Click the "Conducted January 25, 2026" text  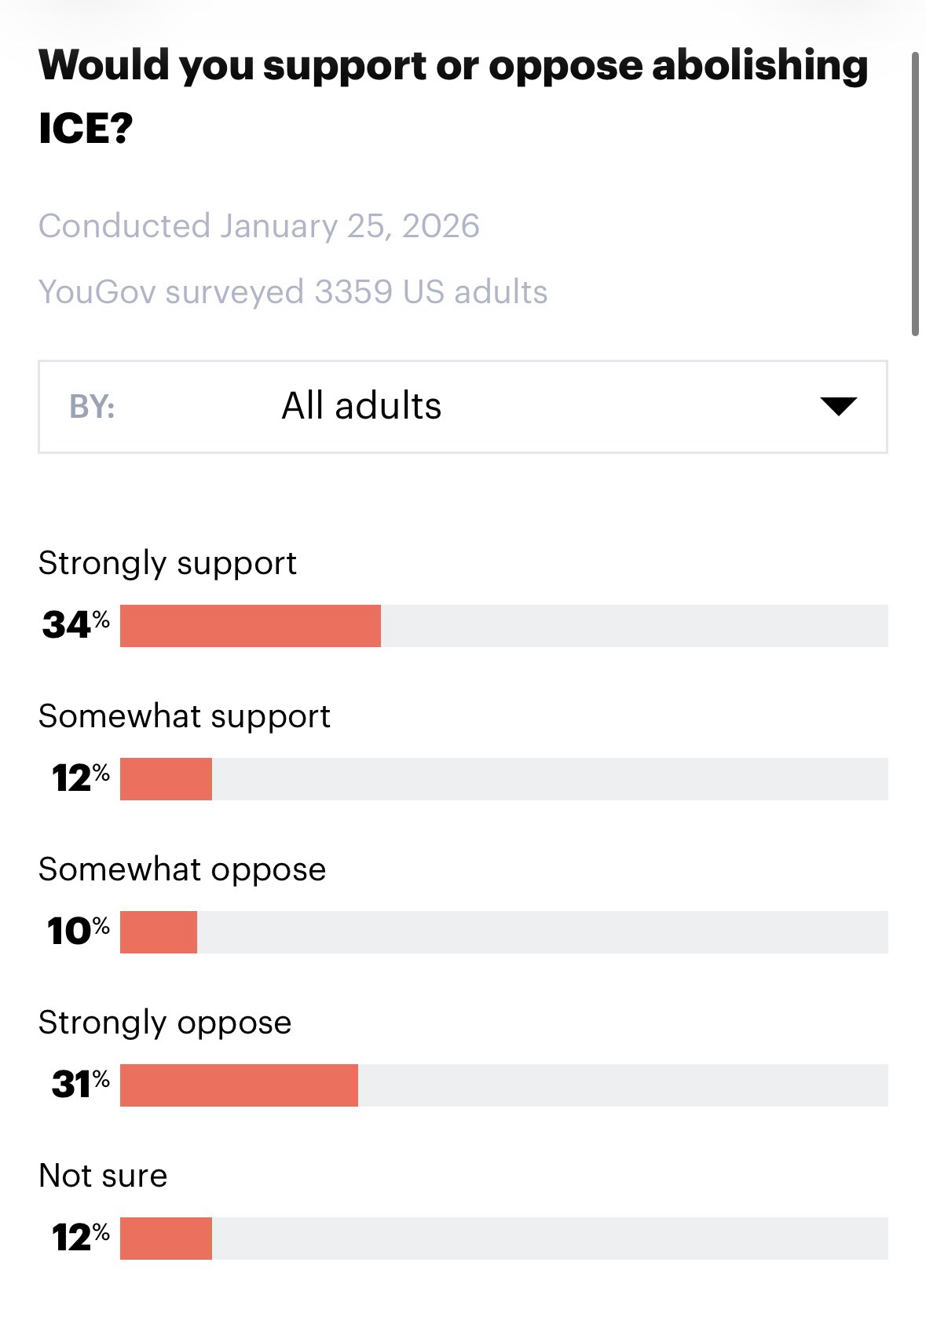(258, 226)
